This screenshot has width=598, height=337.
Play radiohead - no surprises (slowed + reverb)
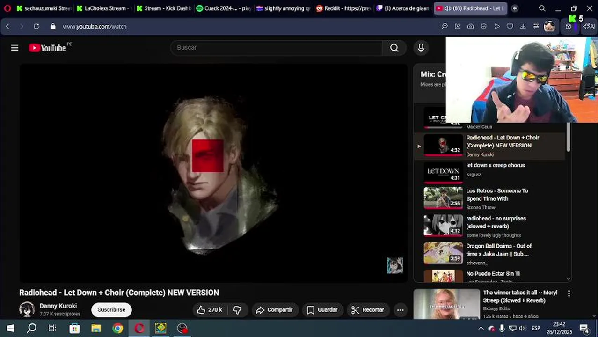pos(496,222)
